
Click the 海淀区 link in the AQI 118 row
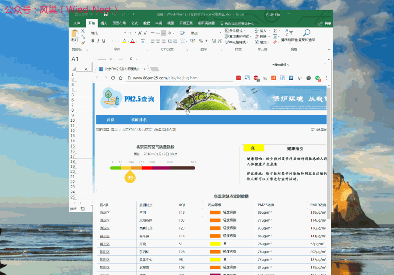pyautogui.click(x=105, y=213)
